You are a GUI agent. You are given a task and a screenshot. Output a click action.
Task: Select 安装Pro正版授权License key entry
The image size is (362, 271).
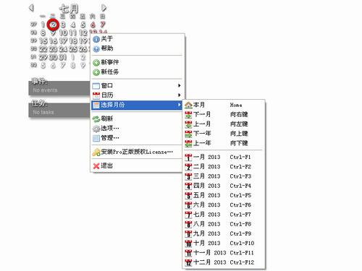point(137,152)
